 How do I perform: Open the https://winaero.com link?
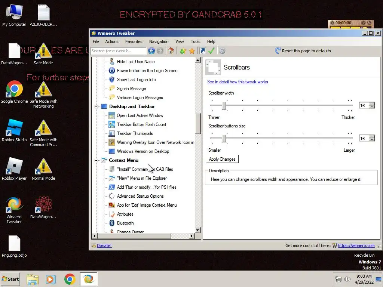point(356,246)
